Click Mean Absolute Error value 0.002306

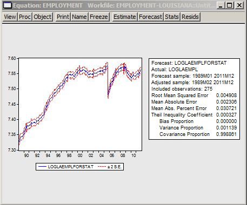226,102
